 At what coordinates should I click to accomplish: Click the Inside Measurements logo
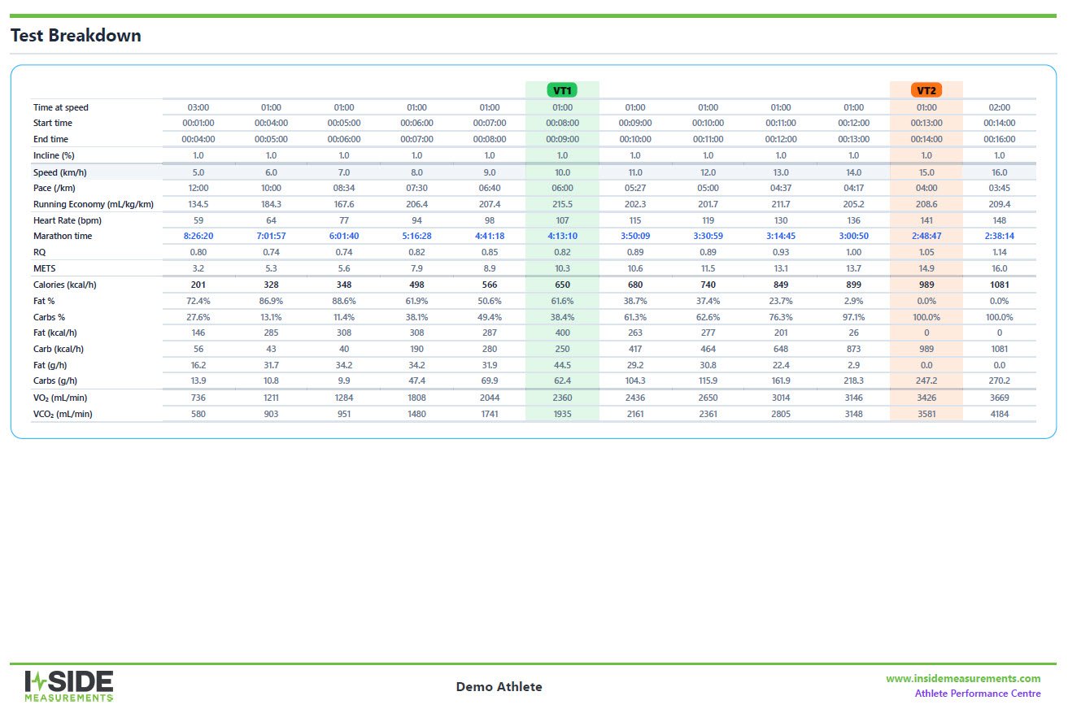coord(68,686)
